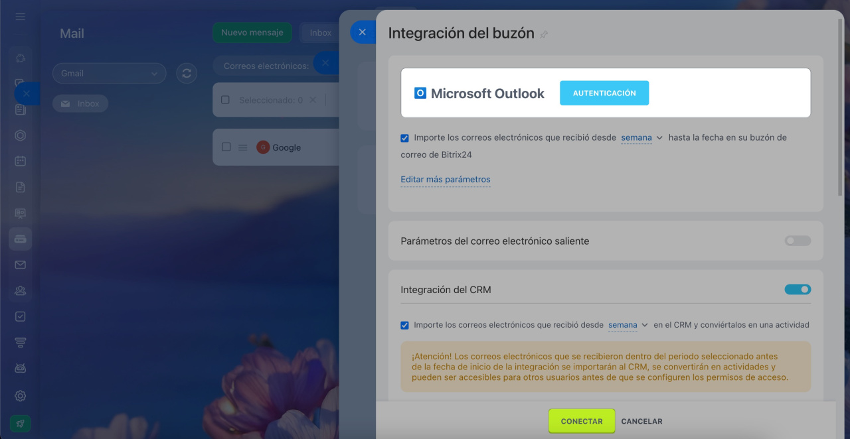The image size is (850, 439).
Task: Open the workgroups people icon in sidebar
Action: [20, 290]
